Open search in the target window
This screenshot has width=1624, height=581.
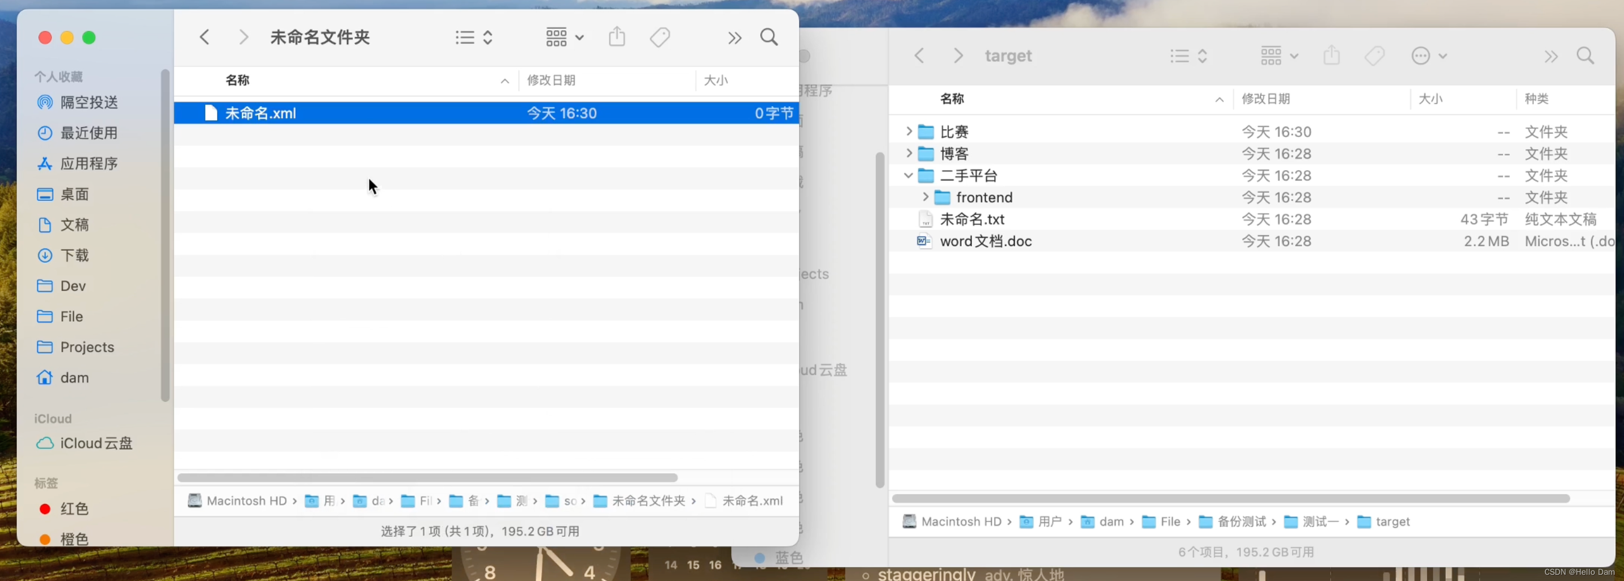click(x=1585, y=56)
